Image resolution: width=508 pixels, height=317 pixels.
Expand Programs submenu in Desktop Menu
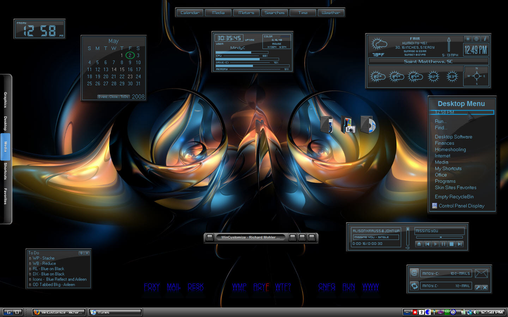pyautogui.click(x=445, y=181)
